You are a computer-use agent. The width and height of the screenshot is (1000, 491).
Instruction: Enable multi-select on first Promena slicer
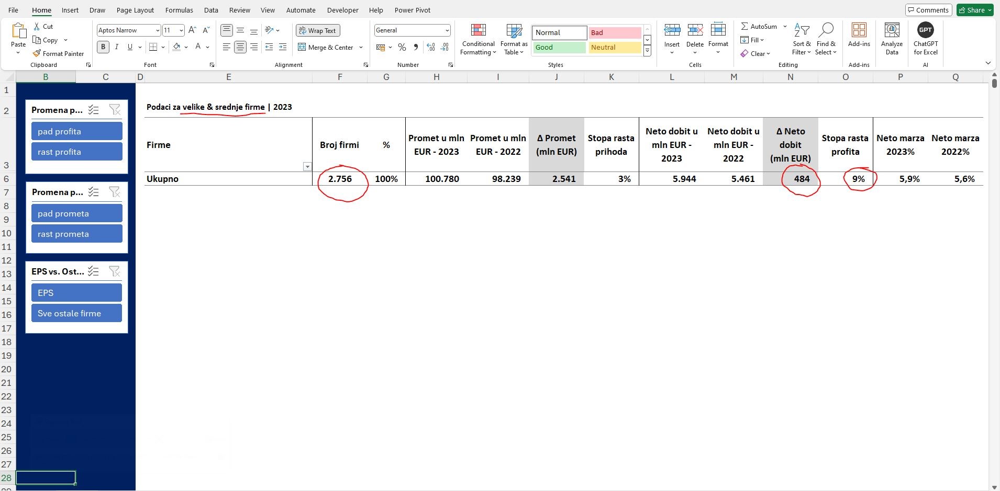tap(94, 110)
